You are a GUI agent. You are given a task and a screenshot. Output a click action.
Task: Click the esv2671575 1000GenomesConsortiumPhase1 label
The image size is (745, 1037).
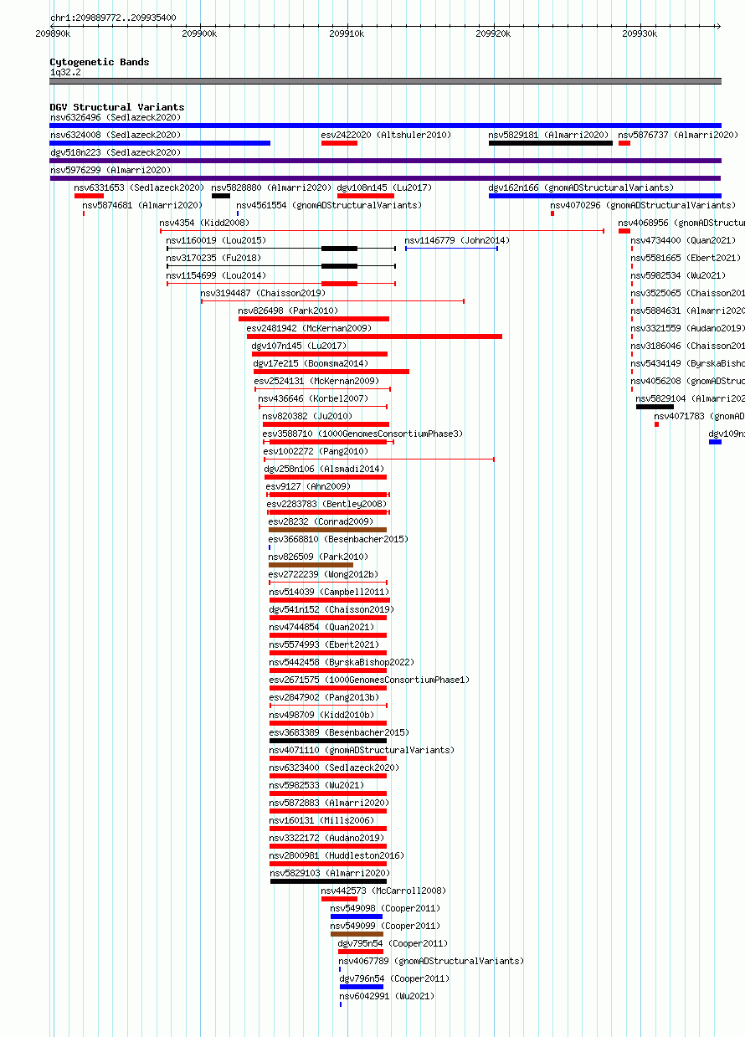coord(369,680)
